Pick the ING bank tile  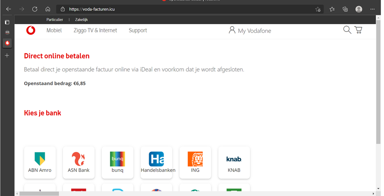click(x=195, y=163)
